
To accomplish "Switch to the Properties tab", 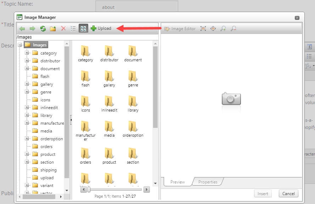I will [x=208, y=182].
